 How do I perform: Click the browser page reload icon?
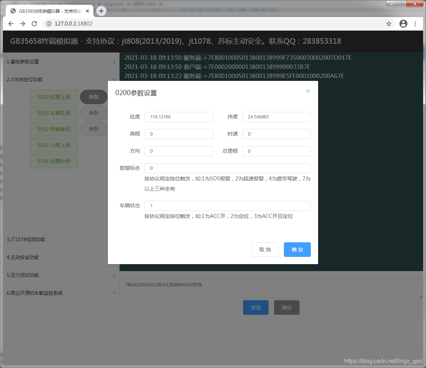point(34,23)
